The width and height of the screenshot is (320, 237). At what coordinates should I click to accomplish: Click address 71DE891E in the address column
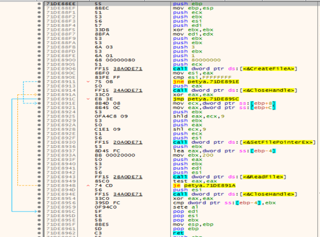pyautogui.click(x=61, y=103)
